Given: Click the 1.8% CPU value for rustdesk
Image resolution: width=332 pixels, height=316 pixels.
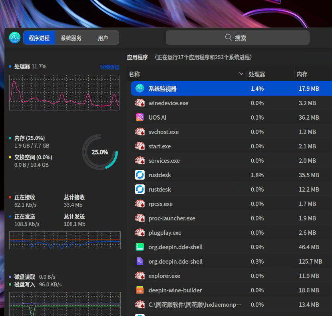Looking at the screenshot, I should click(257, 175).
